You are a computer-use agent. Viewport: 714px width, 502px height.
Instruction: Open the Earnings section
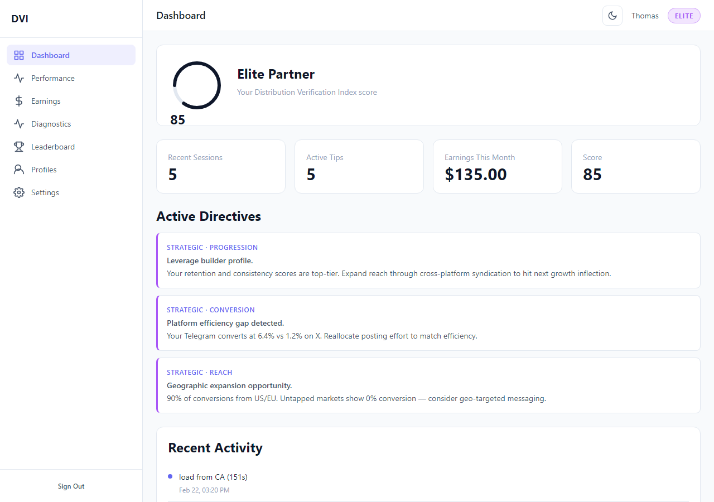[71, 101]
